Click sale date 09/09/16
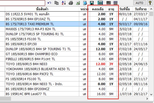The width and height of the screenshot is (154, 103). [141, 24]
